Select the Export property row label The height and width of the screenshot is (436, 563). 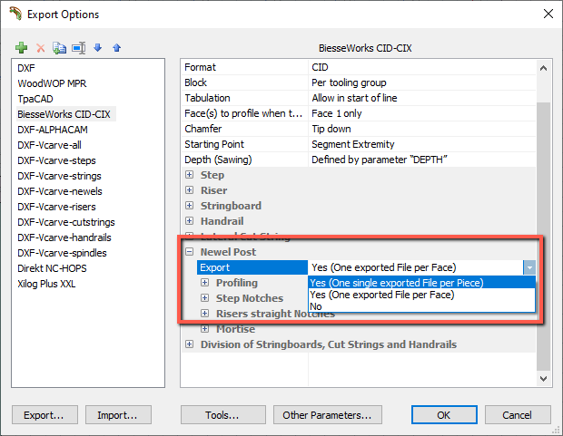[x=252, y=267]
